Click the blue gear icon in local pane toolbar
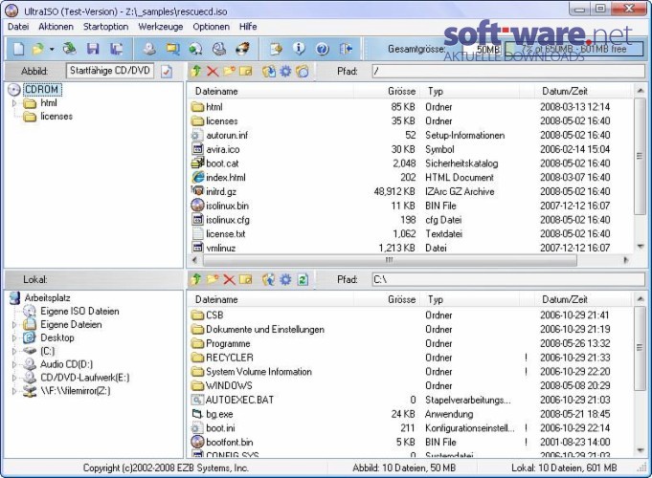This screenshot has height=478, width=652. pyautogui.click(x=285, y=279)
